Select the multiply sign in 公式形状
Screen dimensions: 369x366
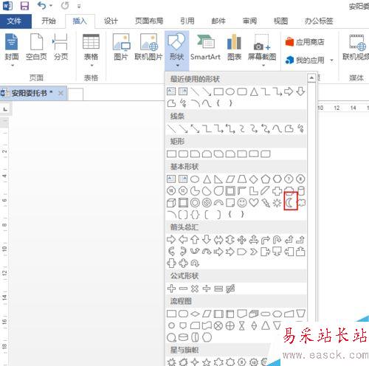pyautogui.click(x=195, y=289)
